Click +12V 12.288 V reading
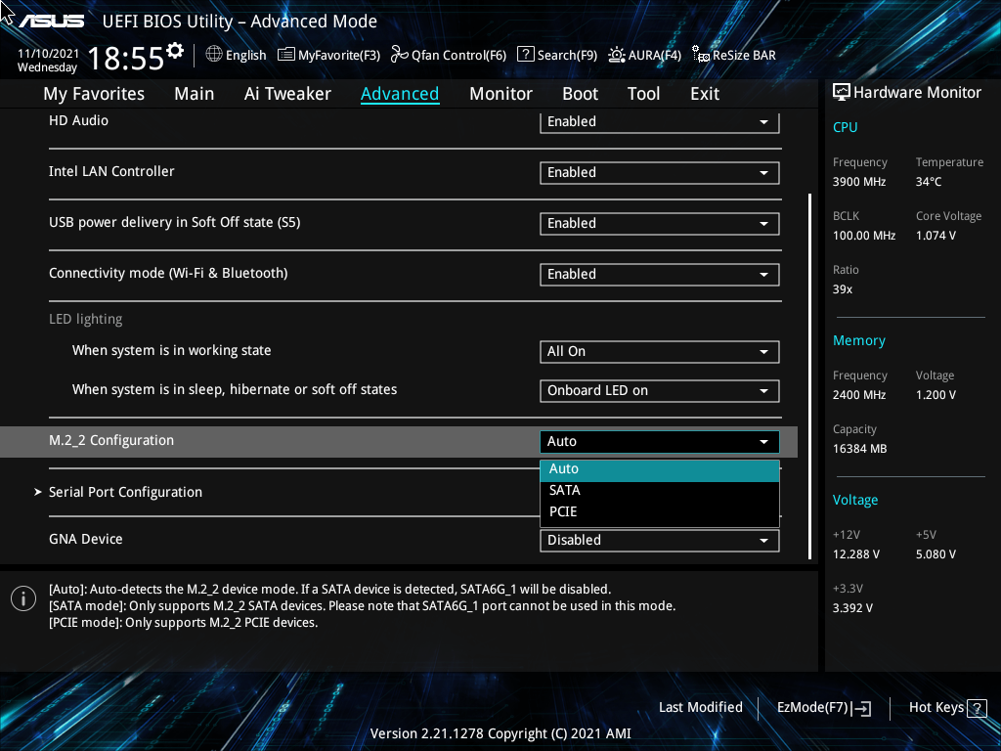The width and height of the screenshot is (1001, 751). [x=856, y=554]
